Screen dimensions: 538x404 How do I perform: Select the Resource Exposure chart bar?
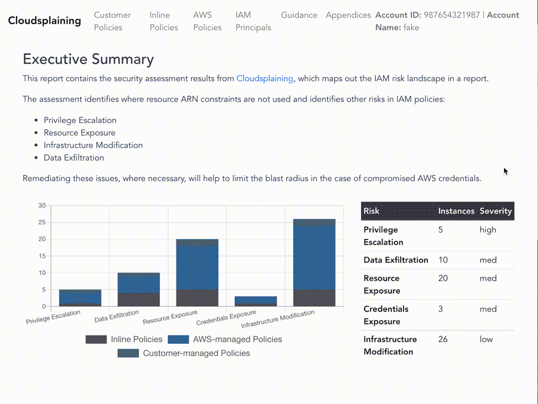pyautogui.click(x=197, y=273)
